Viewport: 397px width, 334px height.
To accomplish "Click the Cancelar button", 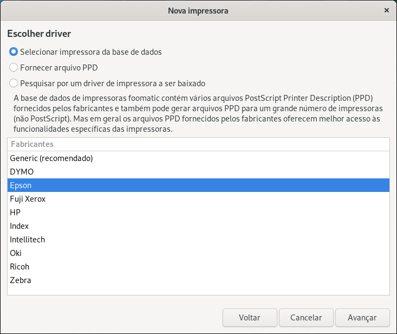I will [306, 318].
